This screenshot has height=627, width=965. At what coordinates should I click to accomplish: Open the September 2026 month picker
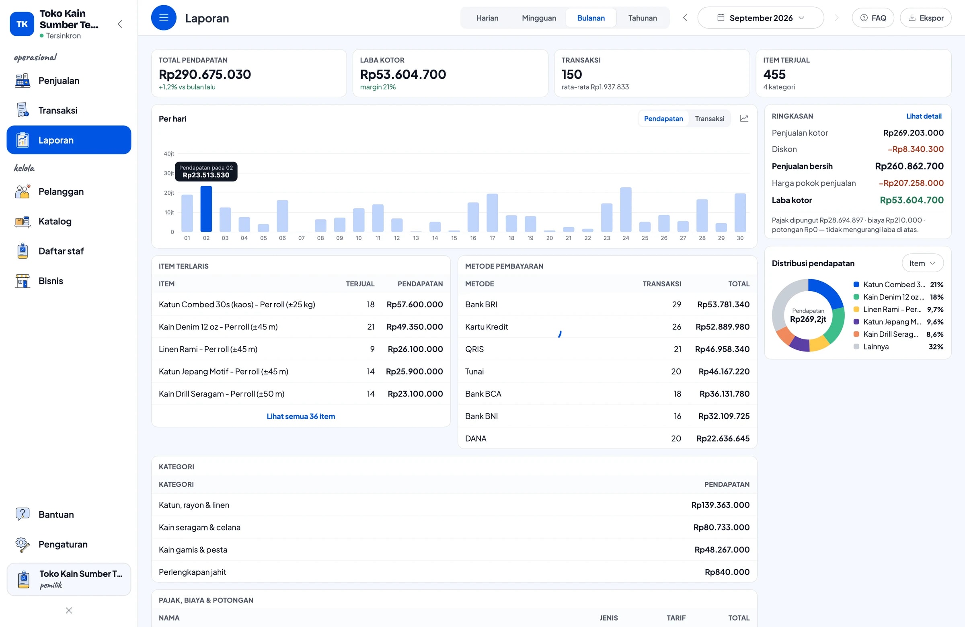(x=760, y=18)
